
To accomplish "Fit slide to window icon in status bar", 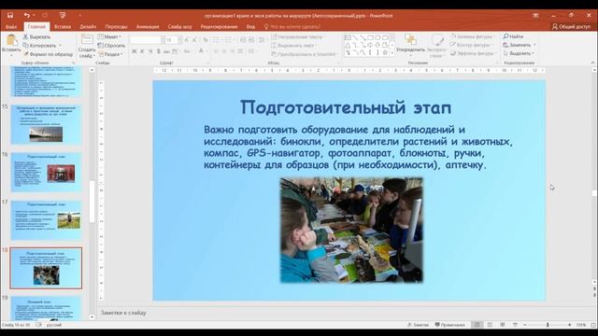I will tap(593, 325).
